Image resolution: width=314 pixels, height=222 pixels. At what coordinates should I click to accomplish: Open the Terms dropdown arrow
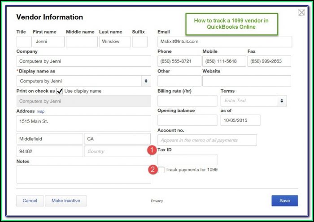[x=282, y=101]
